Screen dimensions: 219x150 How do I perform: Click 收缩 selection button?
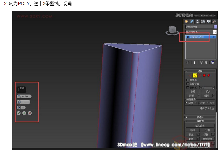click(193, 91)
